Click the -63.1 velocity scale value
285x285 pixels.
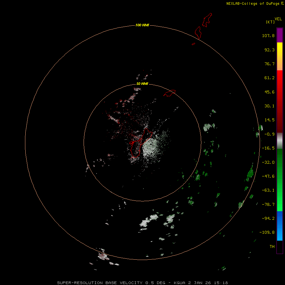[268, 190]
